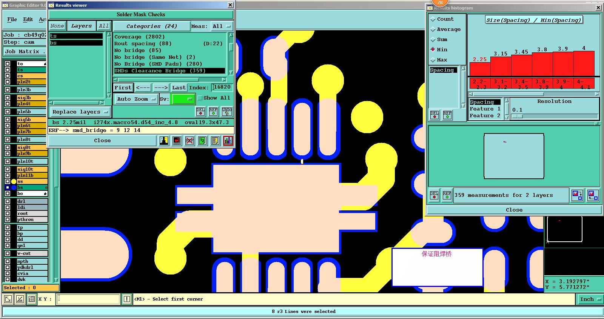Toggle checkbox for layer pln8t
The height and width of the screenshot is (319, 604).
click(8, 140)
